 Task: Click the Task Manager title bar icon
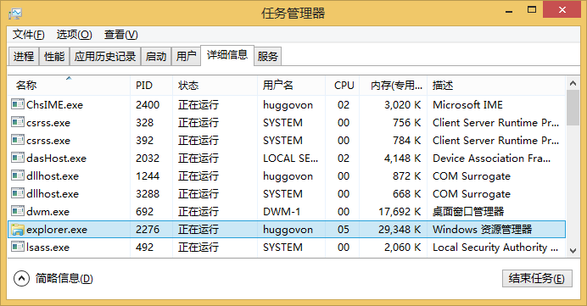(15, 14)
